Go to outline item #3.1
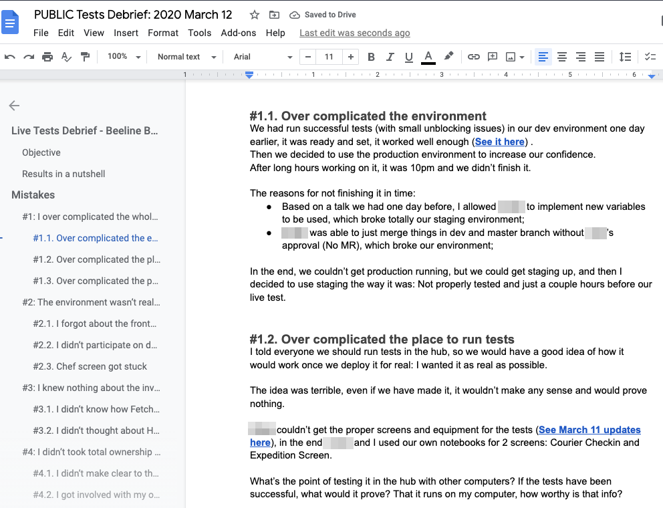This screenshot has height=508, width=663. 96,410
